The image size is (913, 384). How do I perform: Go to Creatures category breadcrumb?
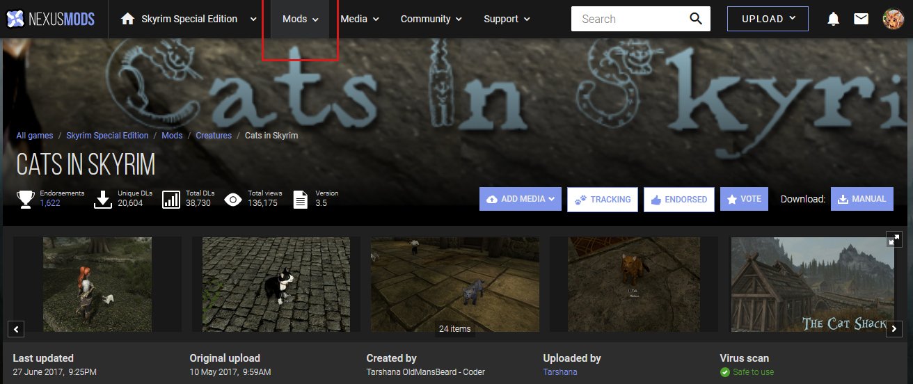tap(214, 136)
